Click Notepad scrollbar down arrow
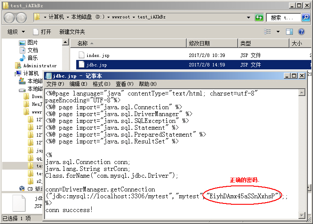Viewport: 313px width, 224px height. (302, 215)
